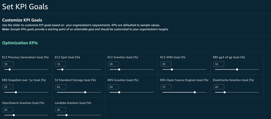Click the Lambda Graviton Goal value field
271x119 pixels.
(x=61, y=110)
